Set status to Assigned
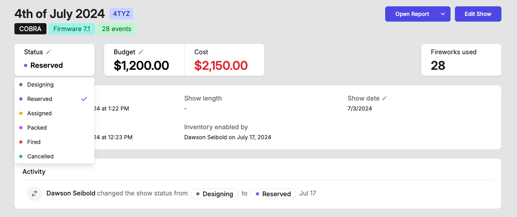Screen dimensions: 517x217 tap(39, 113)
